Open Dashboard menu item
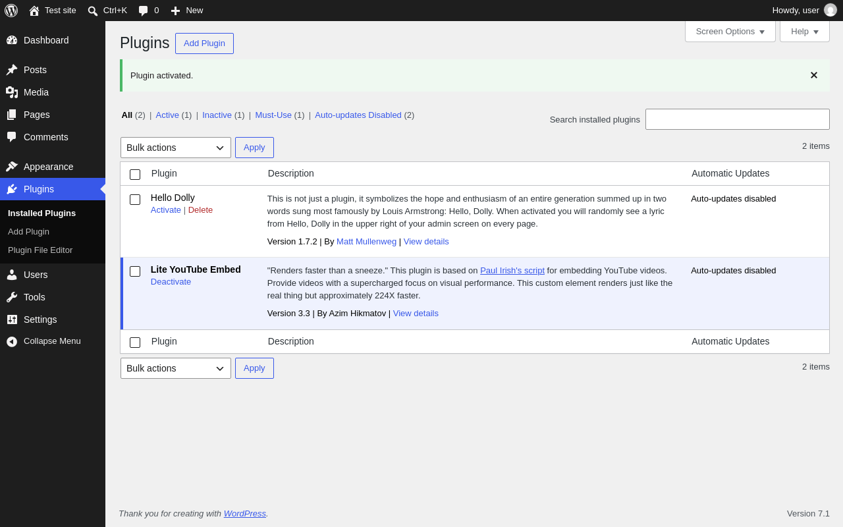 [x=53, y=40]
